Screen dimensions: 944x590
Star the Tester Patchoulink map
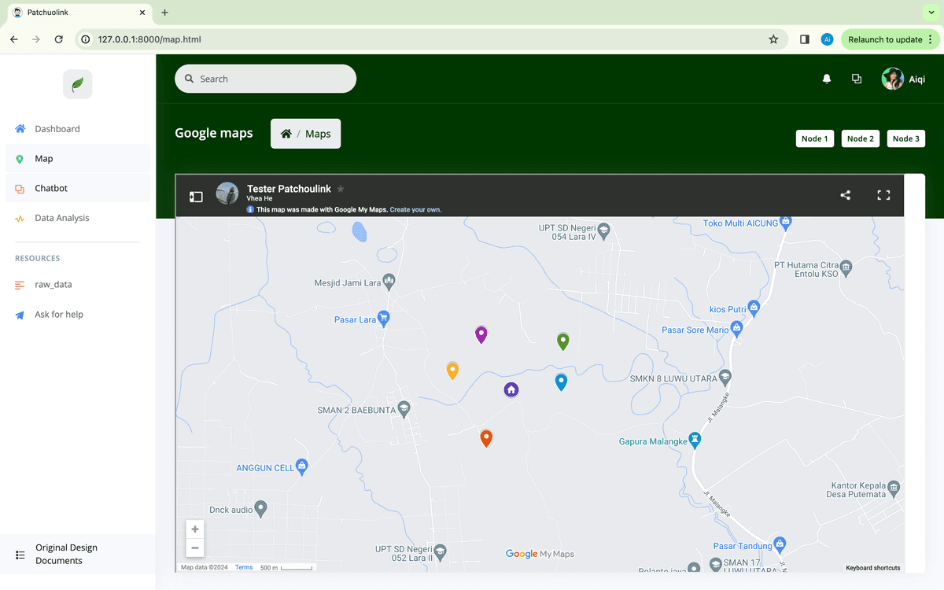[x=341, y=189]
